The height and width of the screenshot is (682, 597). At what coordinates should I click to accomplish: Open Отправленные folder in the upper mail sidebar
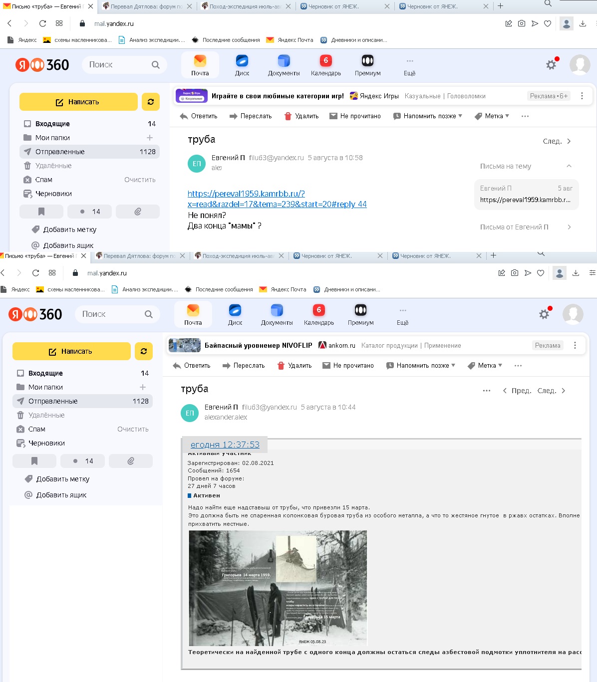click(x=89, y=152)
